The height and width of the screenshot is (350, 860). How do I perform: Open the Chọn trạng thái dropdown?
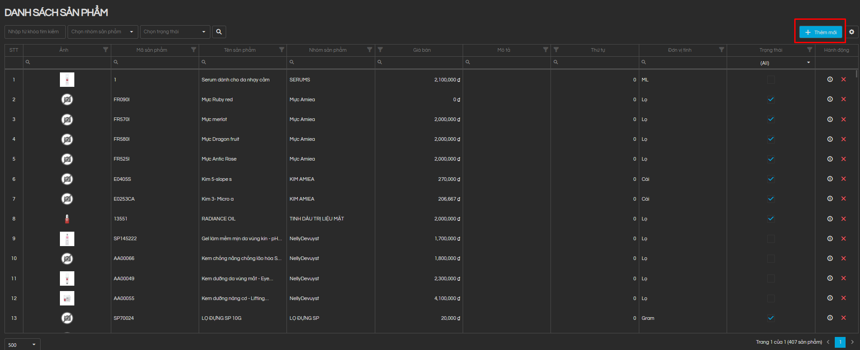coord(175,32)
